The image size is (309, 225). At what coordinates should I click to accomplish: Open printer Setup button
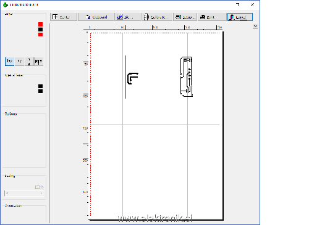pos(185,17)
